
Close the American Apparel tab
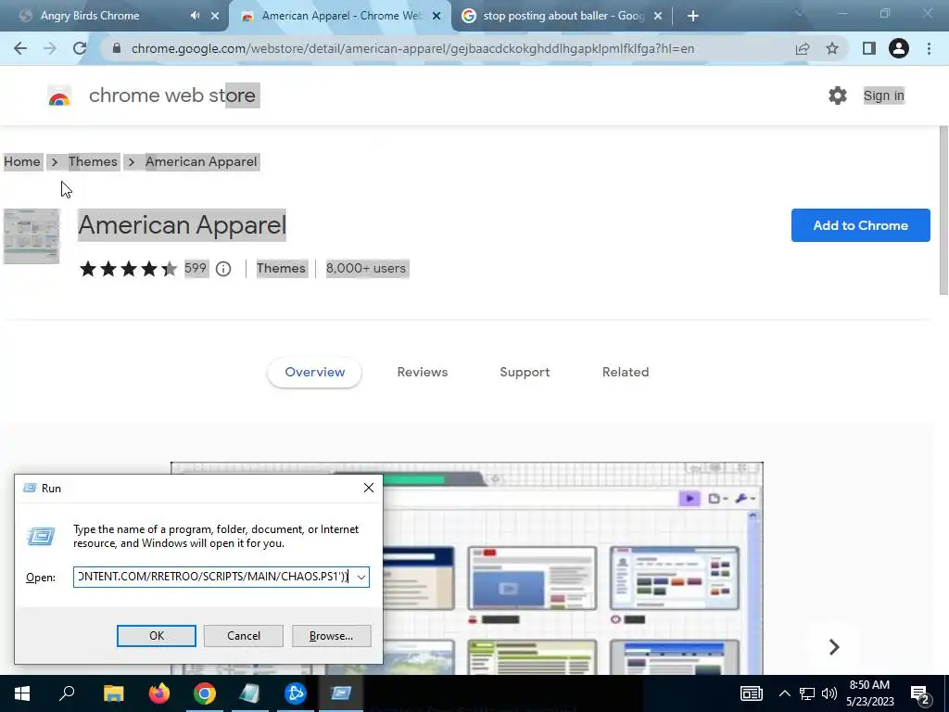[x=437, y=17]
